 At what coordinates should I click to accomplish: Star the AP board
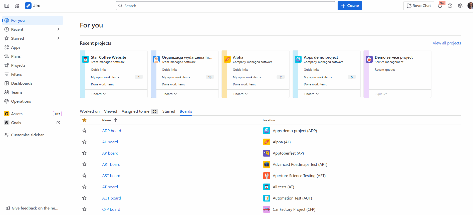coord(84,153)
